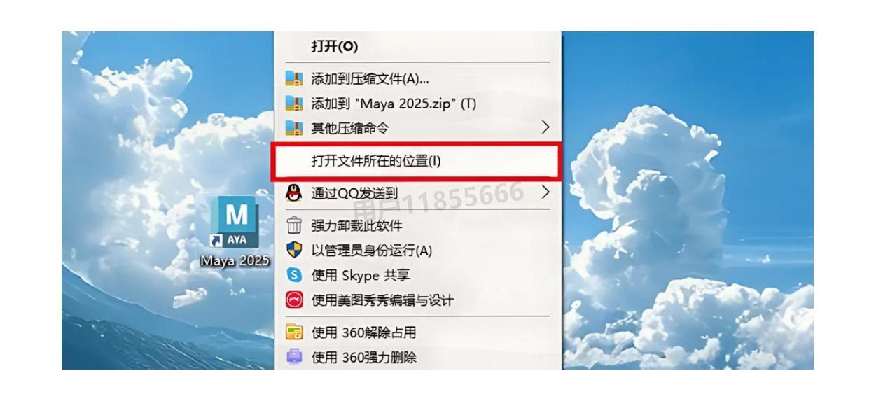Click the archive icon beside 其他压缩命令

click(x=294, y=129)
